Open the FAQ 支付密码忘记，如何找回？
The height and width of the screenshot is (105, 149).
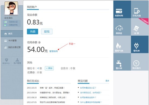pyautogui.click(x=91, y=93)
